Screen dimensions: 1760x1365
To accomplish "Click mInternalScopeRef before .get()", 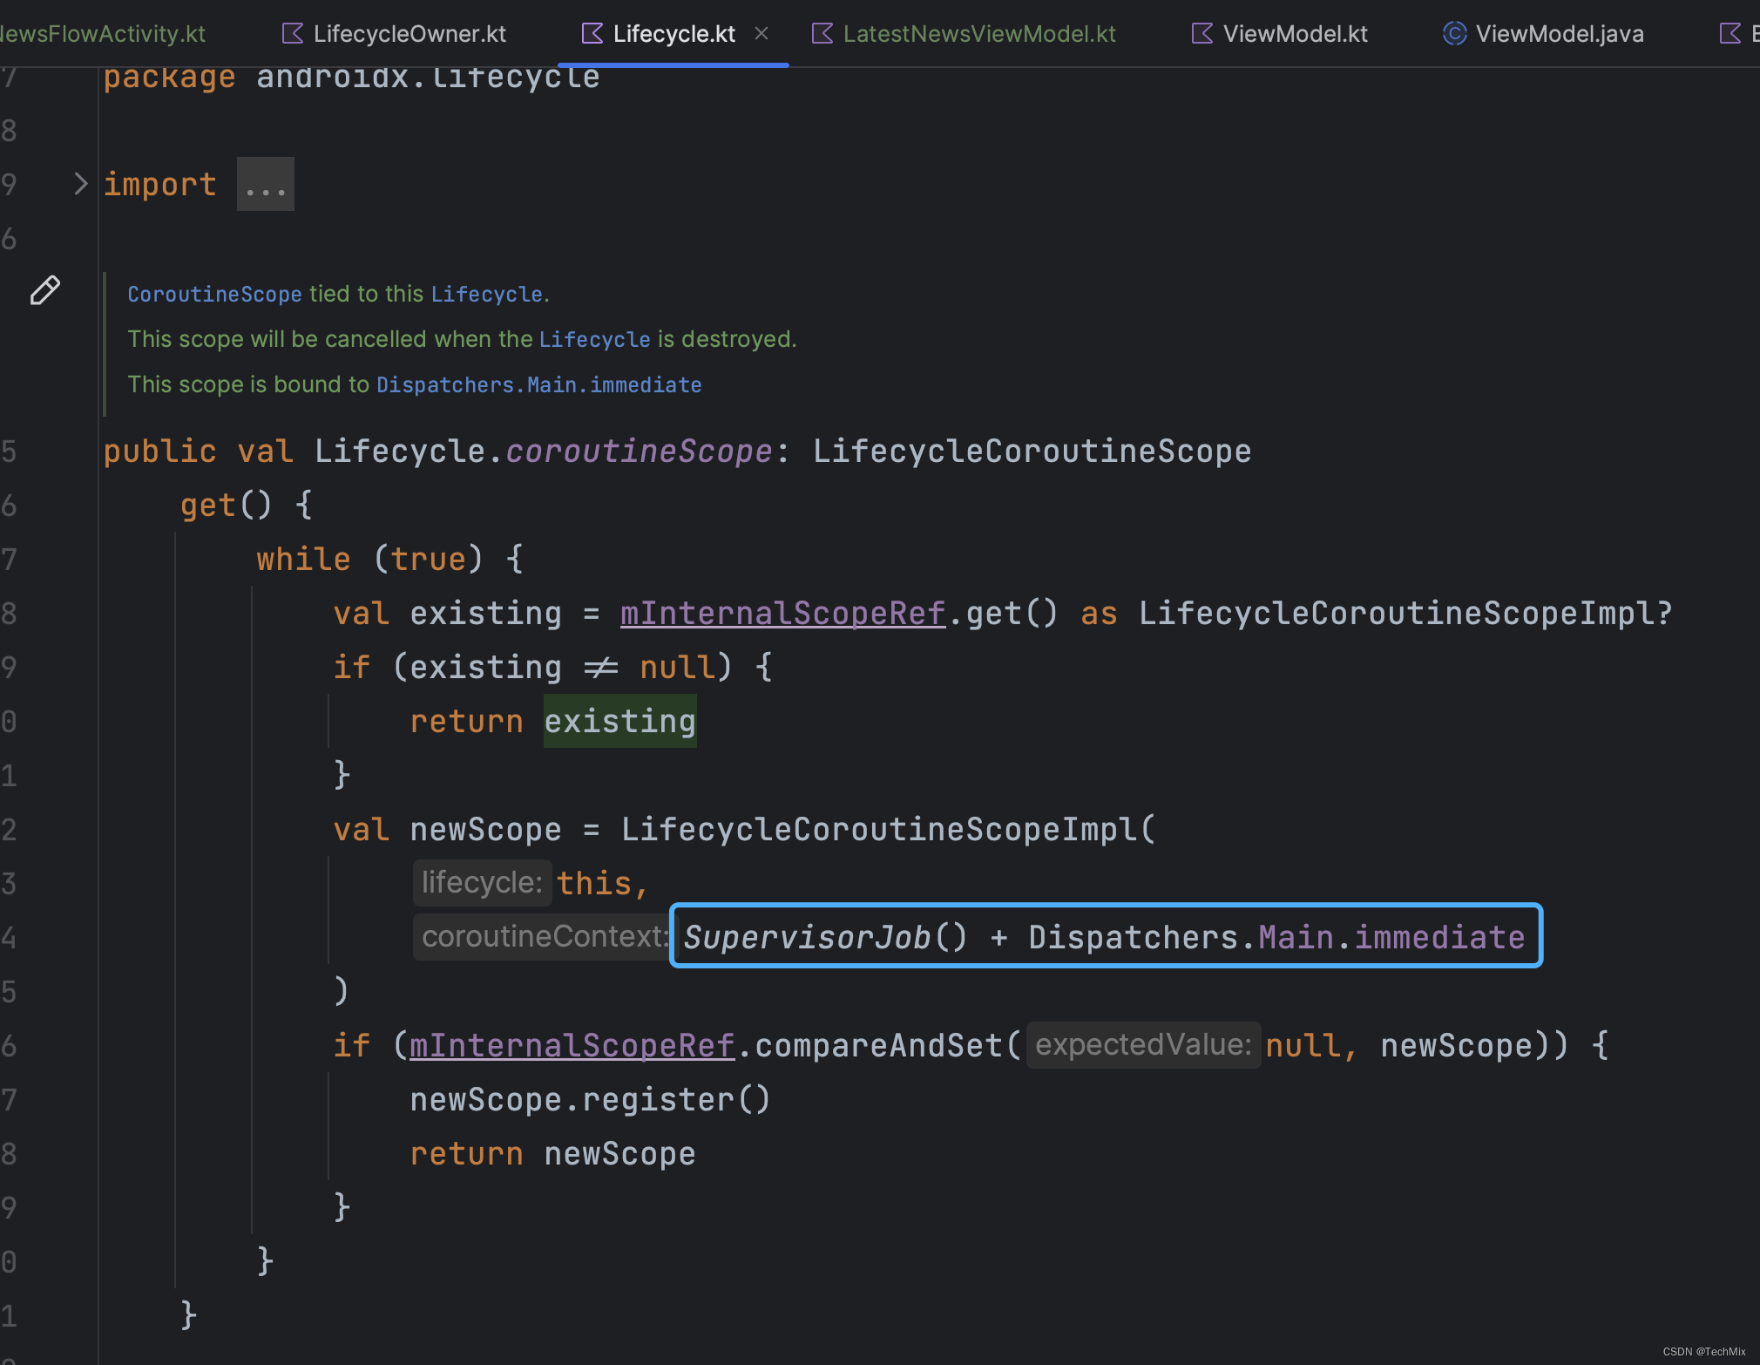I will [x=782, y=614].
